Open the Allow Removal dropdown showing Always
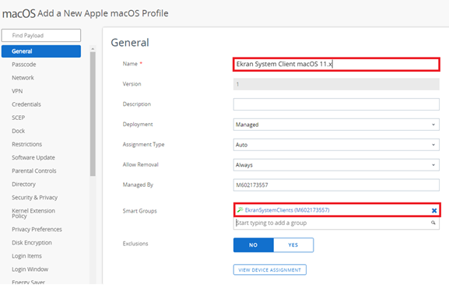Screen dimensions: 449x285 point(336,165)
